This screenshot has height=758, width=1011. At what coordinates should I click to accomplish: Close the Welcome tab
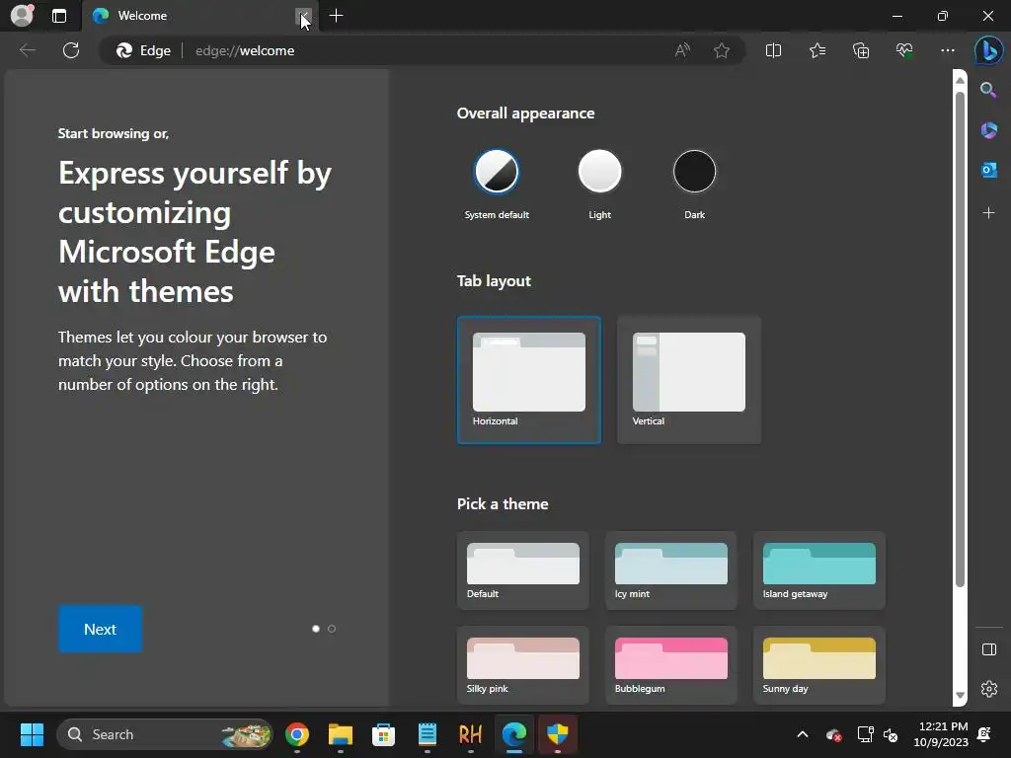tap(303, 16)
